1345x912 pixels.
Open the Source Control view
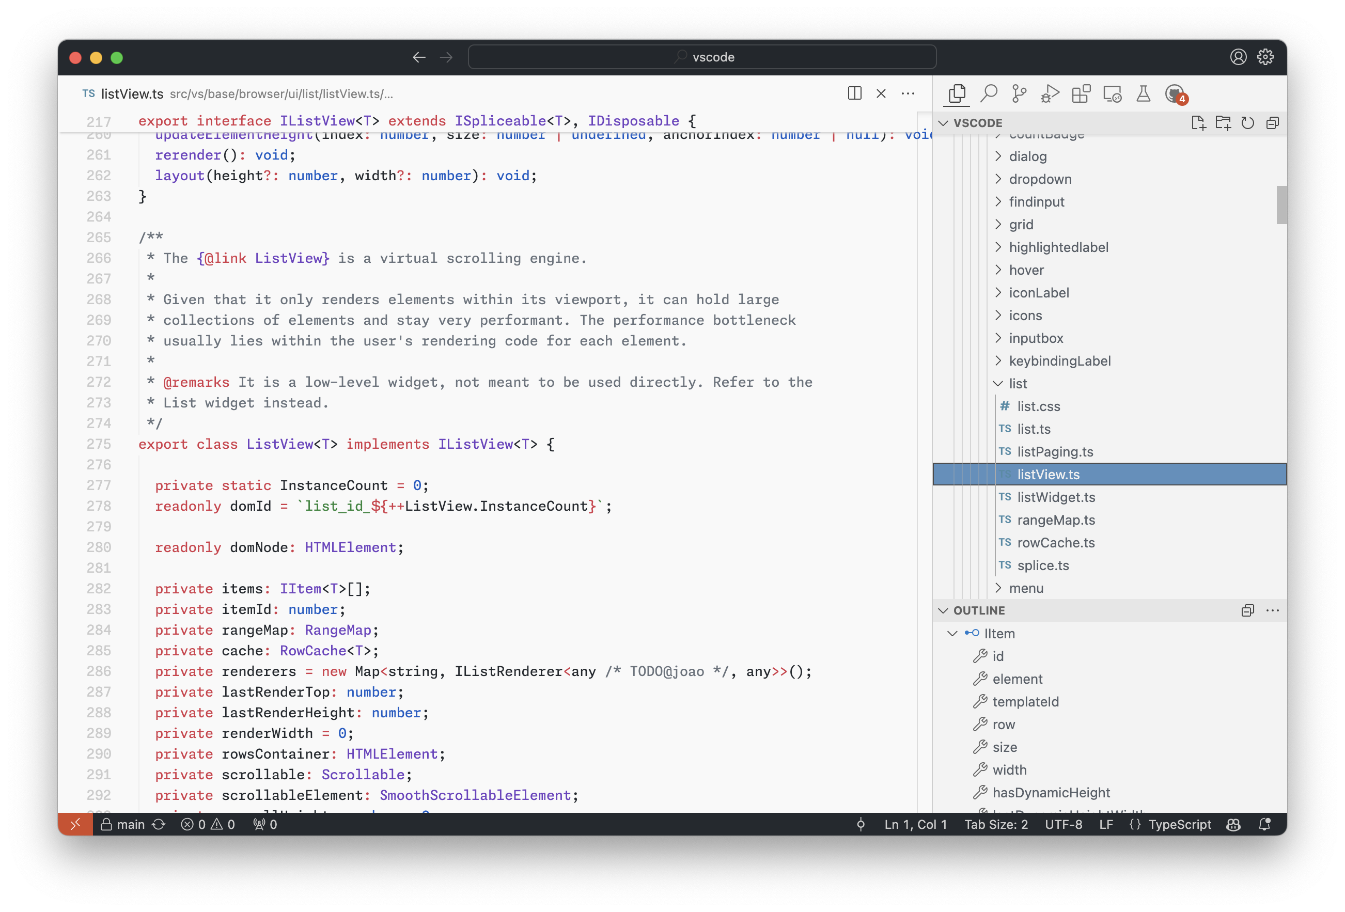pyautogui.click(x=1019, y=93)
